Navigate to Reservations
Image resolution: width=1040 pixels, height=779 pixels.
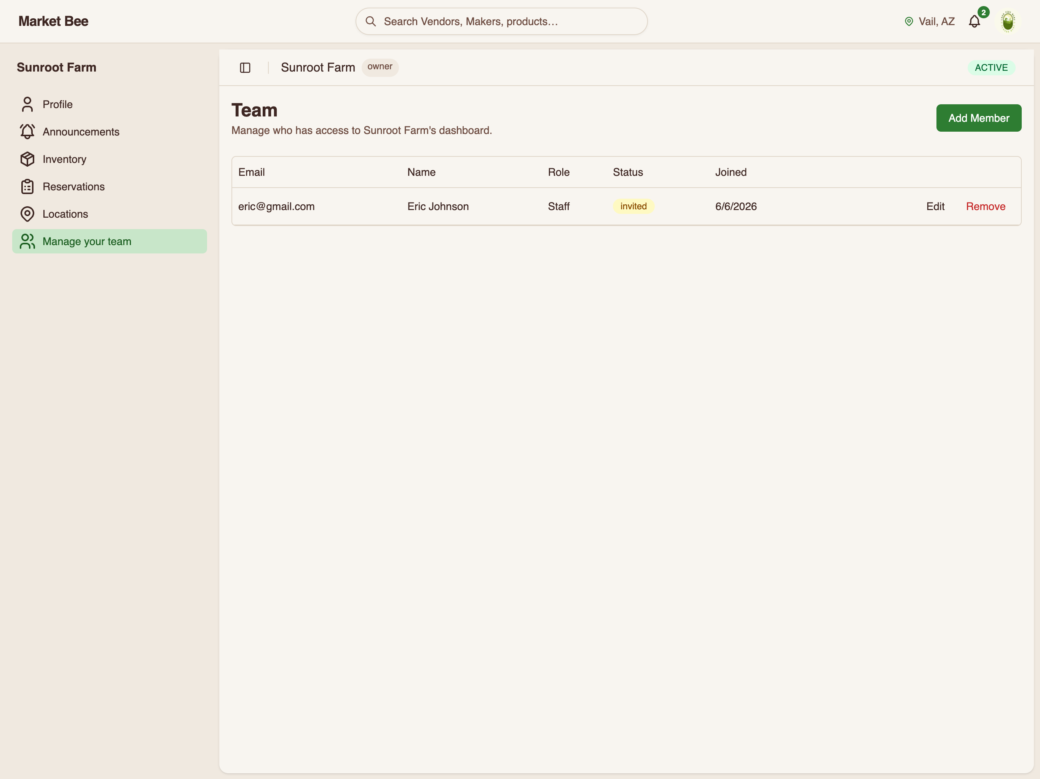[x=110, y=186]
